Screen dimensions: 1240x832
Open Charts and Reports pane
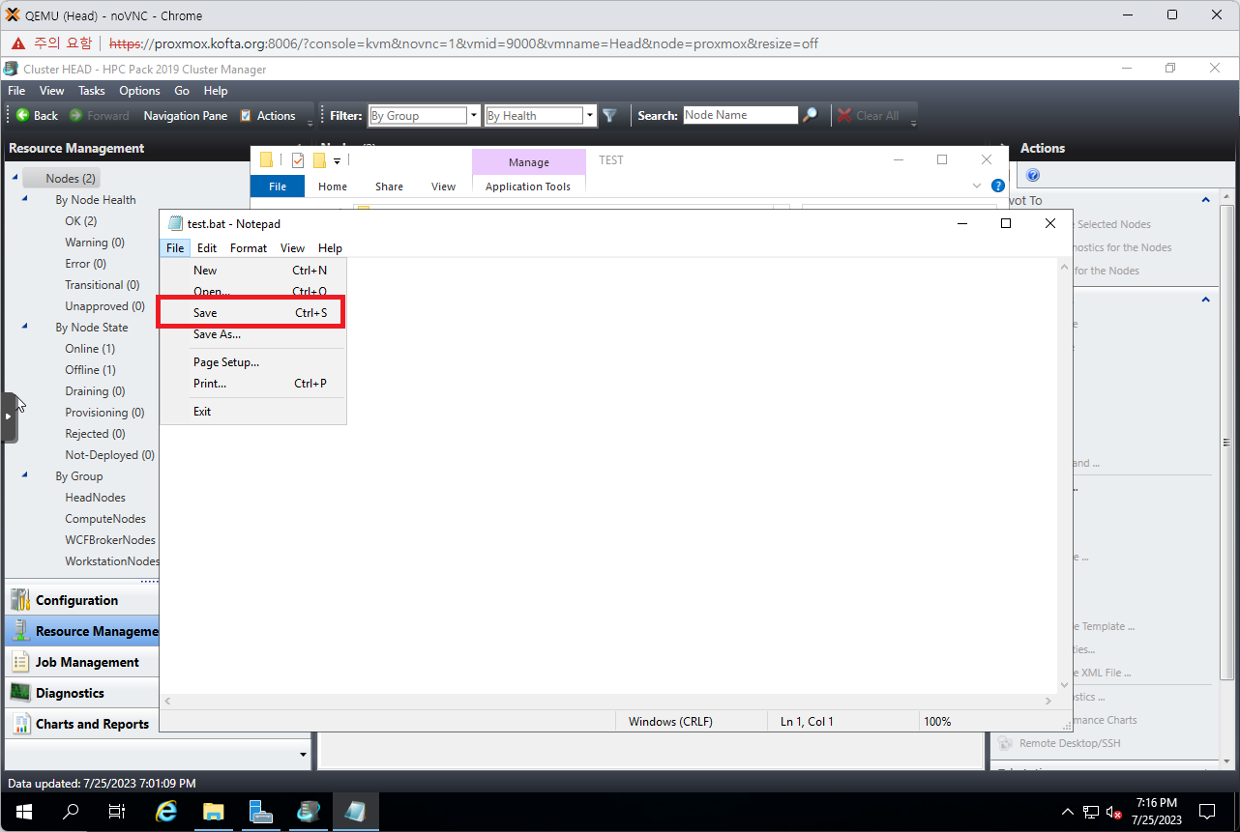(x=92, y=724)
